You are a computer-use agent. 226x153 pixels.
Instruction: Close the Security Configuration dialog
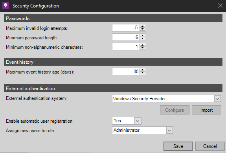[x=220, y=6]
